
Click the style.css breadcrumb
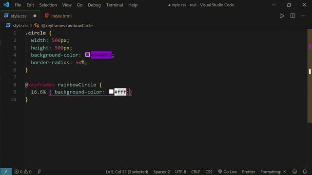click(20, 26)
